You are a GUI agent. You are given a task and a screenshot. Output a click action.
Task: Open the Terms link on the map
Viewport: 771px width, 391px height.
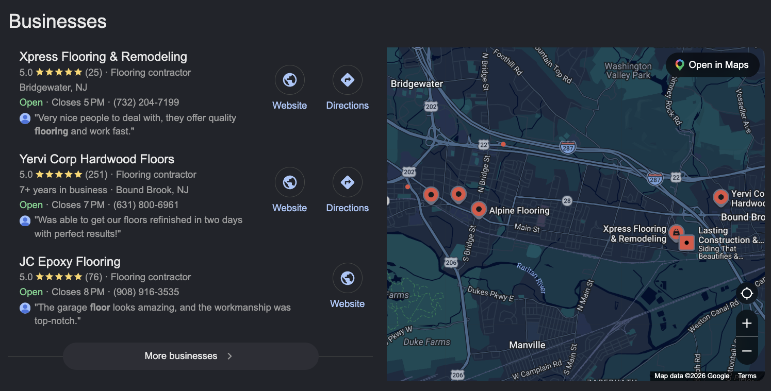pos(747,376)
